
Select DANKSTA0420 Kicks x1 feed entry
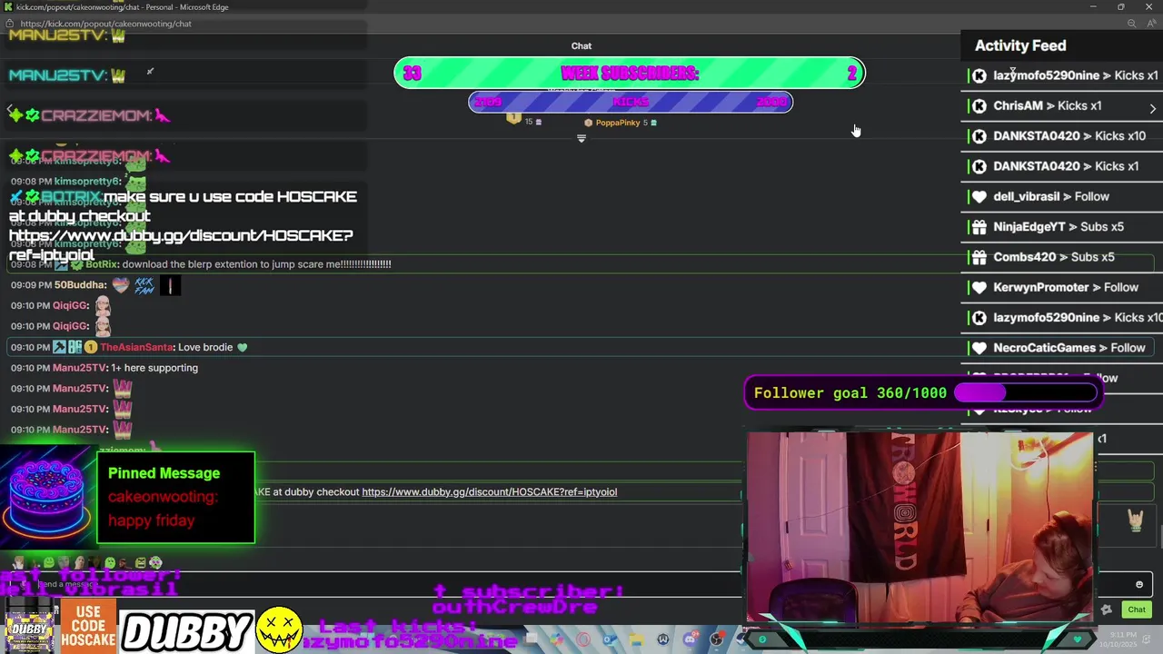coord(1064,166)
